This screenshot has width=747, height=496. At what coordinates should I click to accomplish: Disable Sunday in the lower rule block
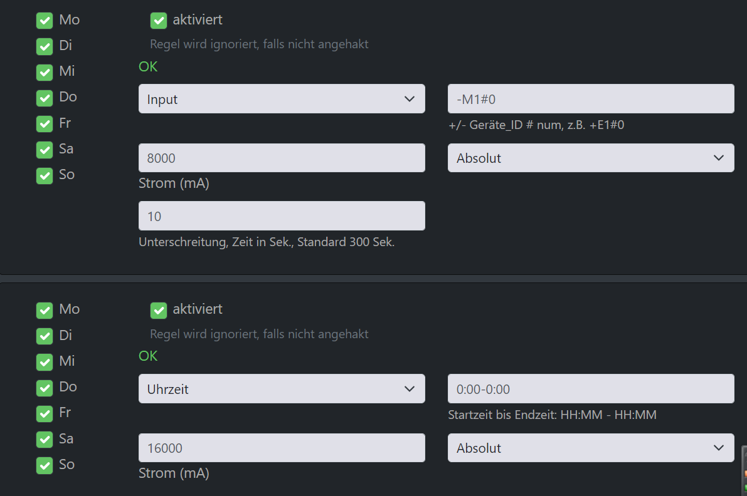pos(45,465)
